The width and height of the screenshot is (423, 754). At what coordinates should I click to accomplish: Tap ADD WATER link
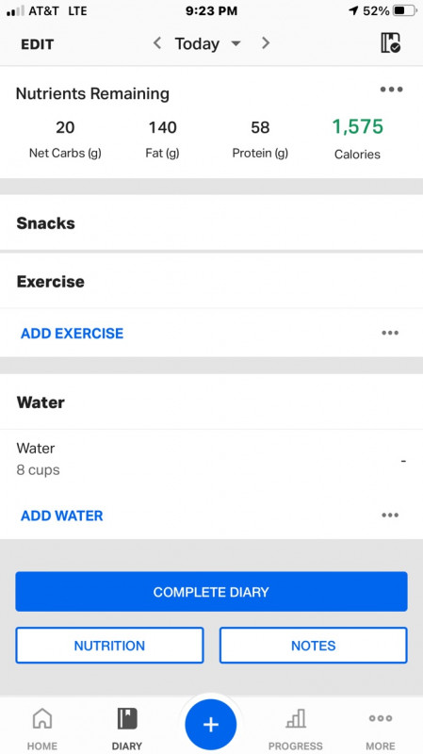(62, 516)
